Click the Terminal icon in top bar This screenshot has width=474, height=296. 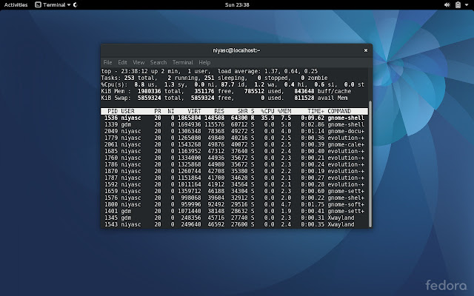(x=38, y=5)
